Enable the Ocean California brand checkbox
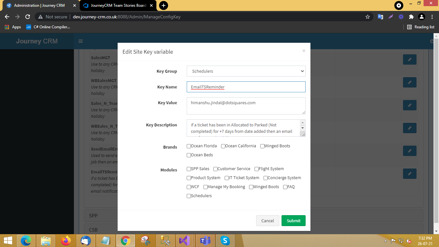This screenshot has width=439, height=247. (x=223, y=146)
